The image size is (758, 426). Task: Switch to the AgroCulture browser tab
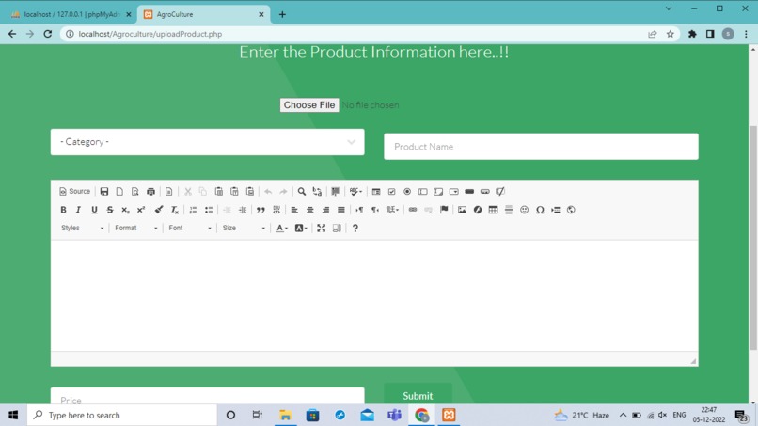[203, 14]
